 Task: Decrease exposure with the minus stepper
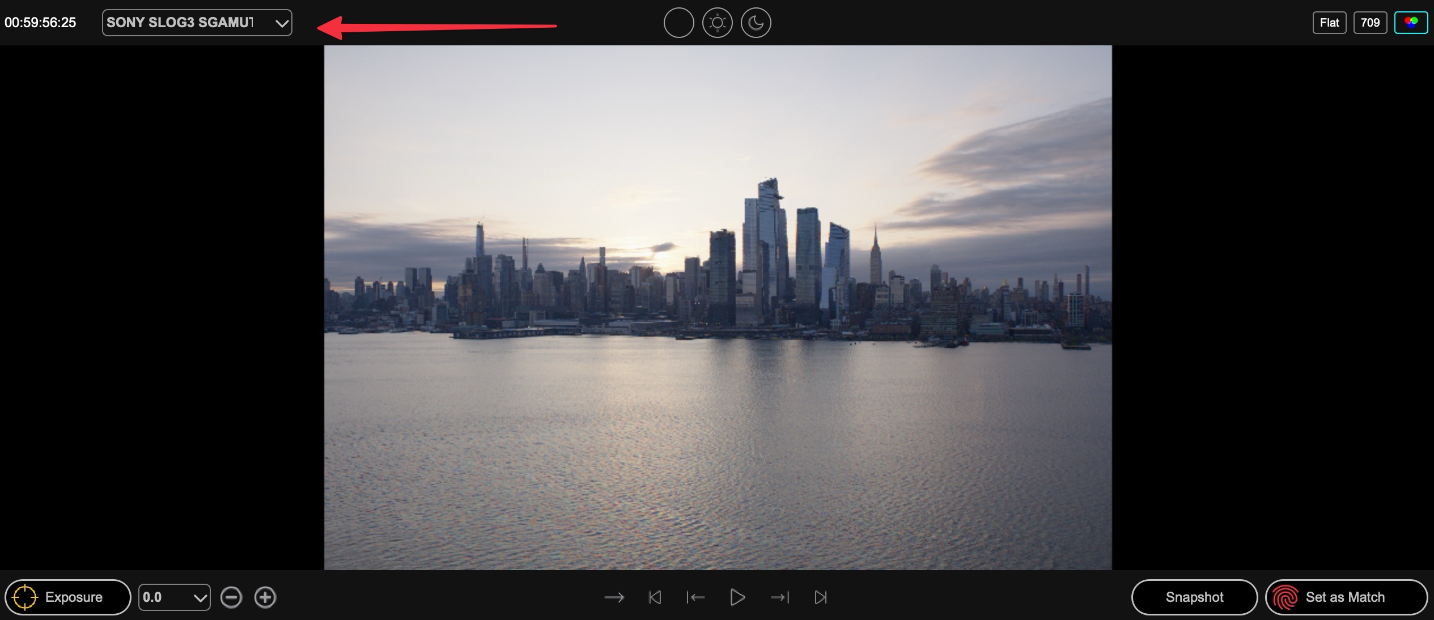231,597
